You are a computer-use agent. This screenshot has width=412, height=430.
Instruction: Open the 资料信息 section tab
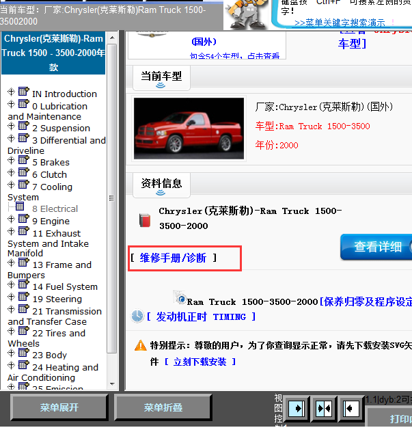[x=161, y=185]
